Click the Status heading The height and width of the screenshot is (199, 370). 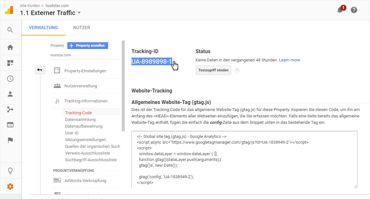[x=203, y=51]
